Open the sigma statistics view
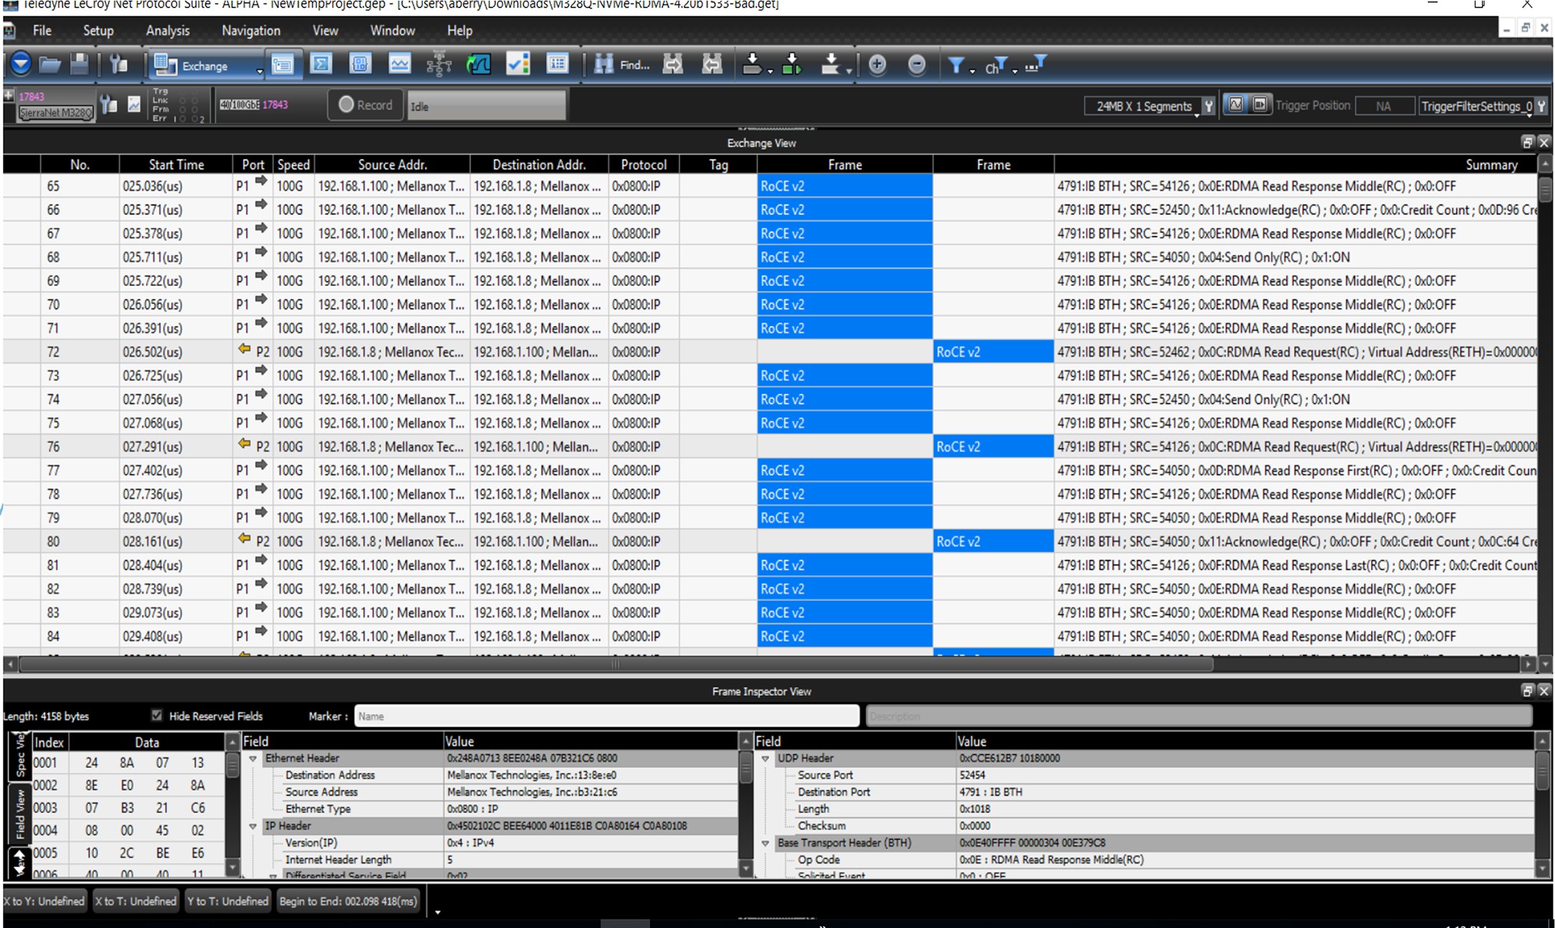 point(321,65)
